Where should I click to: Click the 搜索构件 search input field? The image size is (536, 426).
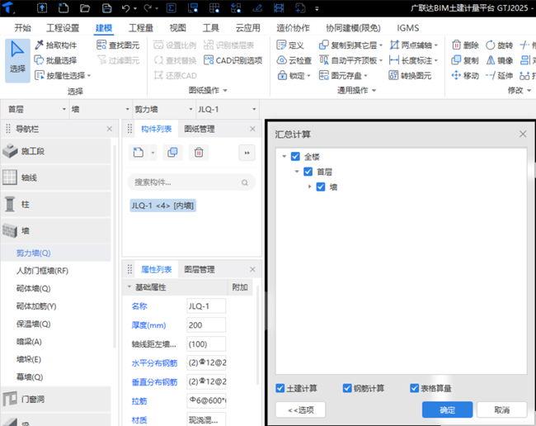coord(186,182)
